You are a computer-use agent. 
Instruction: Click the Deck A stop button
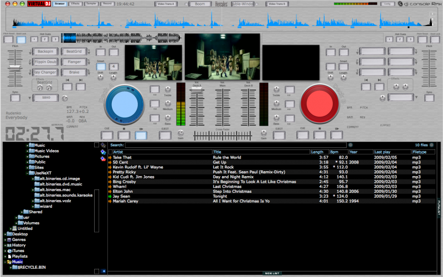(124, 134)
